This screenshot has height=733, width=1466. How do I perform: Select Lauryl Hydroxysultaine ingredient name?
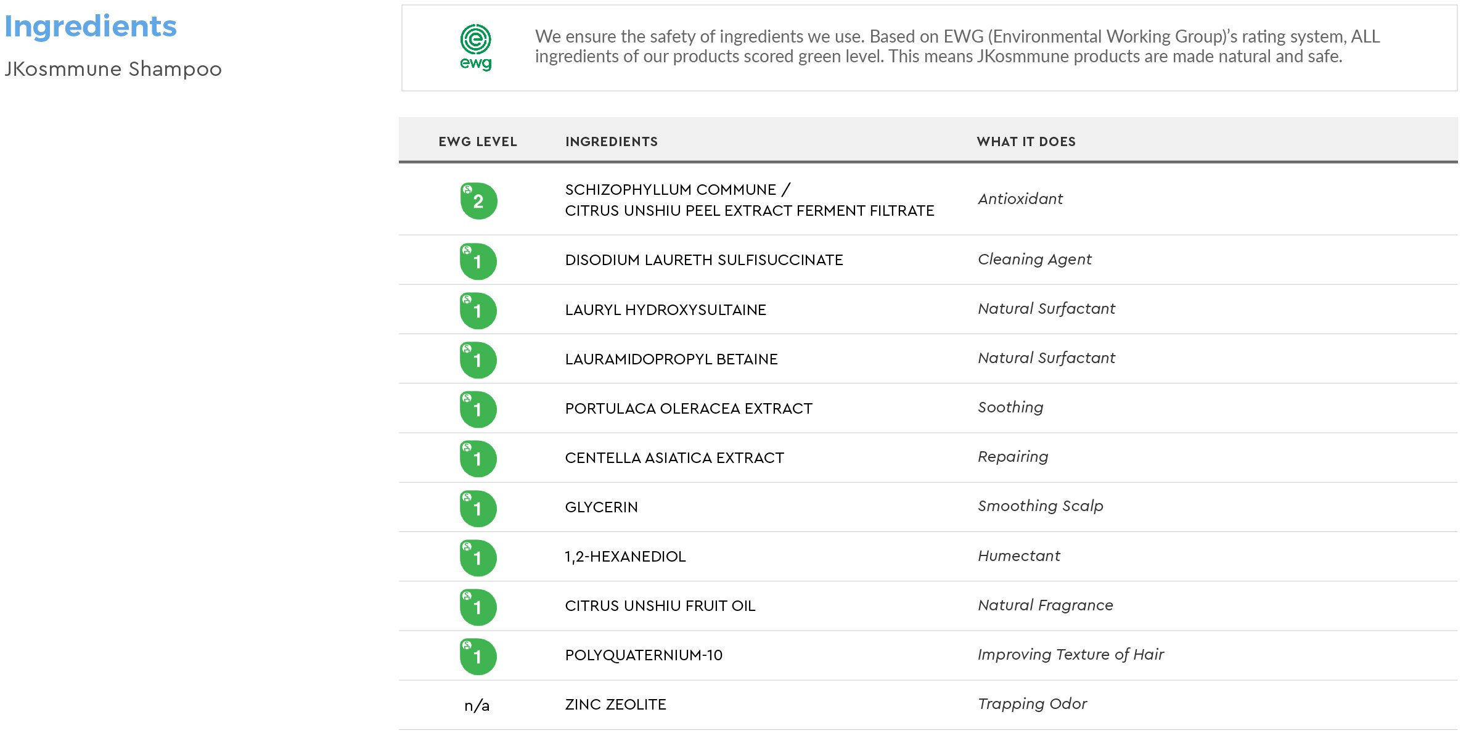[666, 310]
